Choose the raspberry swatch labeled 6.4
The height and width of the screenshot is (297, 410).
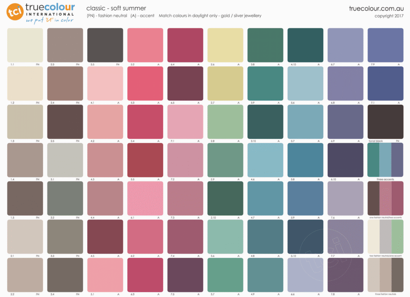[185, 45]
